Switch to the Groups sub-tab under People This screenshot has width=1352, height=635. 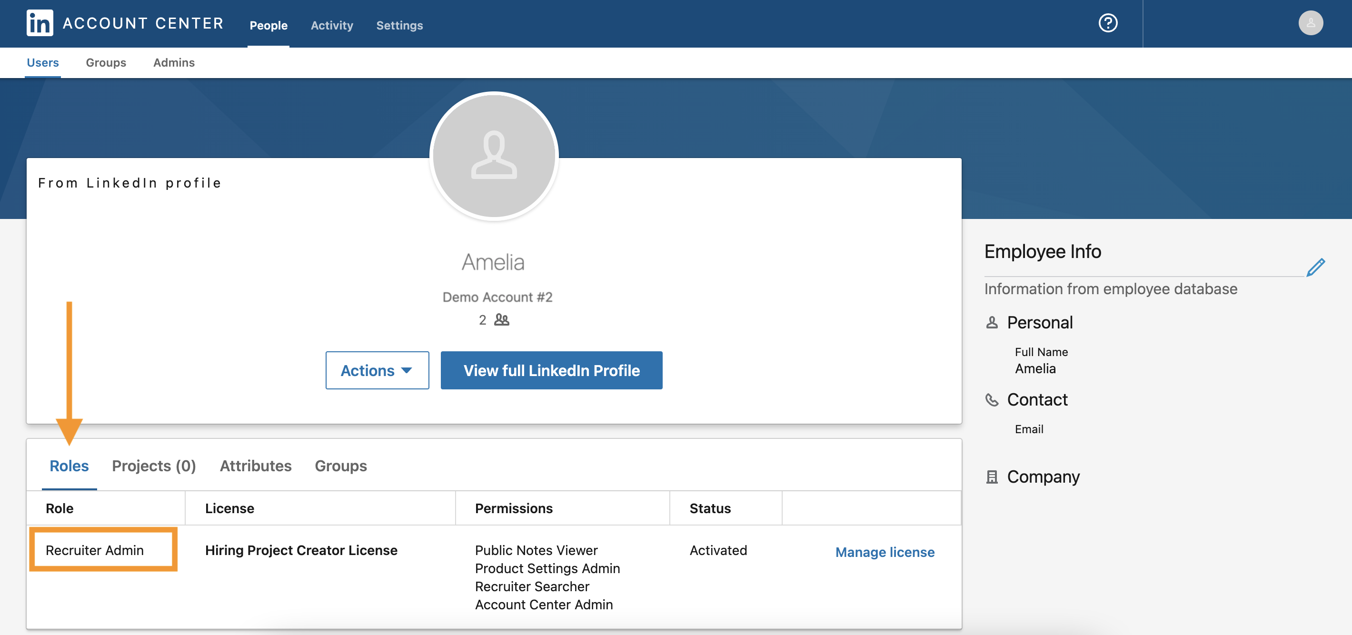point(106,62)
